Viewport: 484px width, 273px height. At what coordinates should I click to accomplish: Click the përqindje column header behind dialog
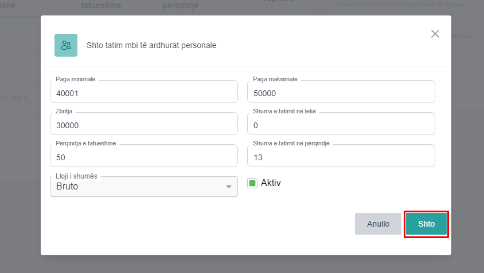pyautogui.click(x=181, y=5)
